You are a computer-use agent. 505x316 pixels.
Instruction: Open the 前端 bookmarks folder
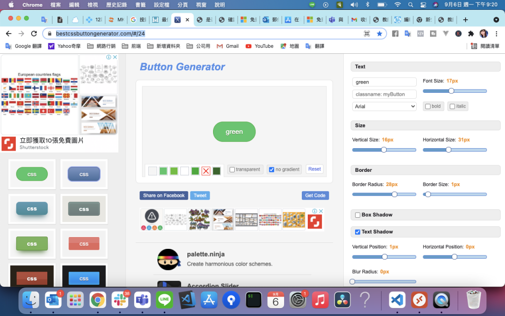(x=131, y=46)
